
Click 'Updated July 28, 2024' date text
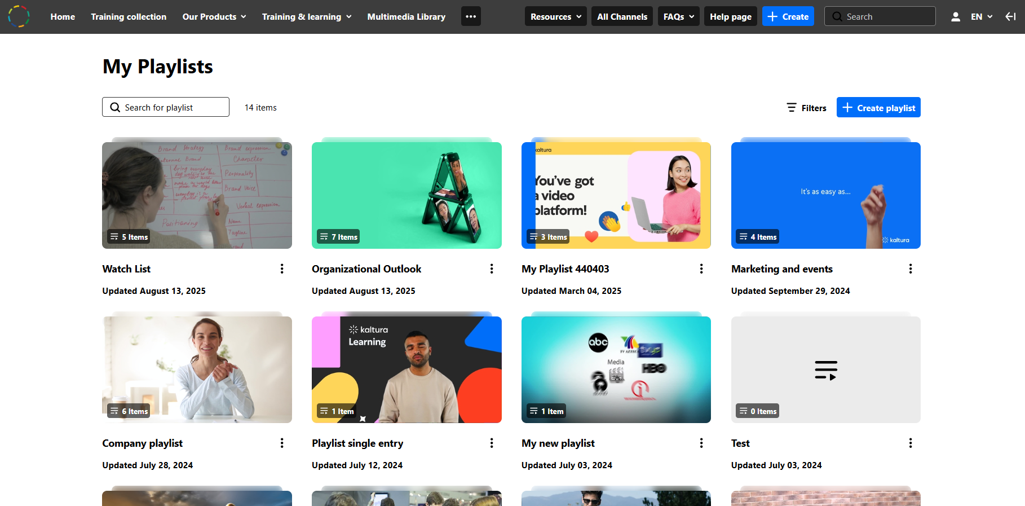148,465
